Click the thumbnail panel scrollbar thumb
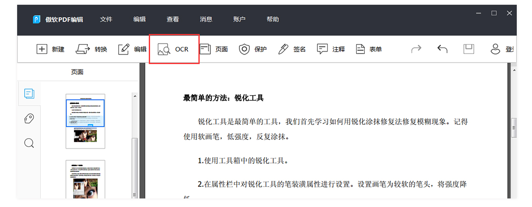Image resolution: width=532 pixels, height=207 pixels. point(135,167)
